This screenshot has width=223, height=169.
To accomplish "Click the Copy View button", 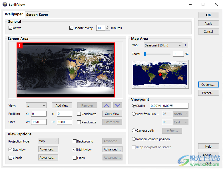I will (x=112, y=114).
